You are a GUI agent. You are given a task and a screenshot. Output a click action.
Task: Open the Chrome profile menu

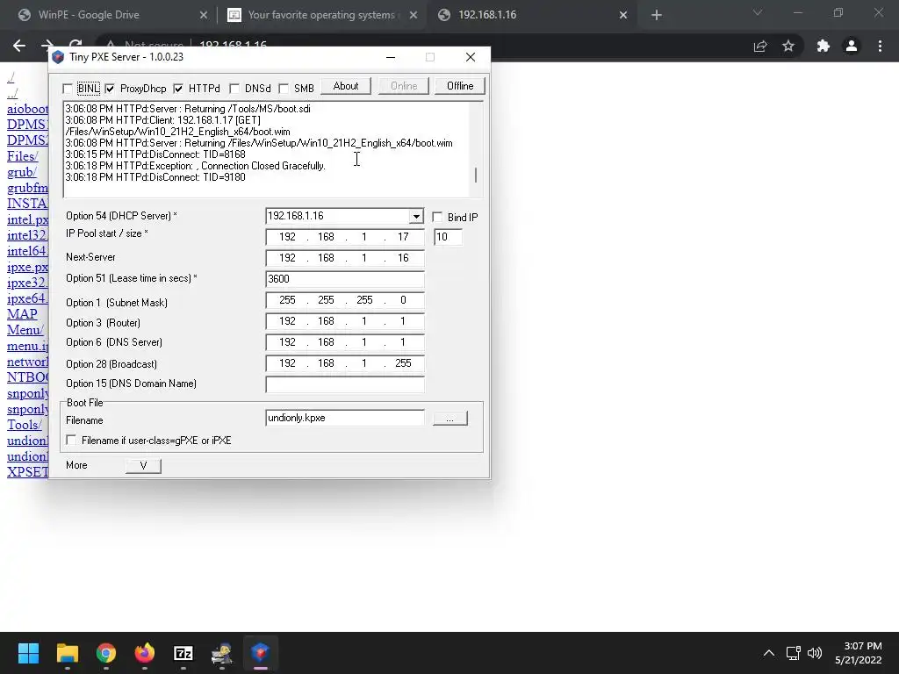(852, 46)
